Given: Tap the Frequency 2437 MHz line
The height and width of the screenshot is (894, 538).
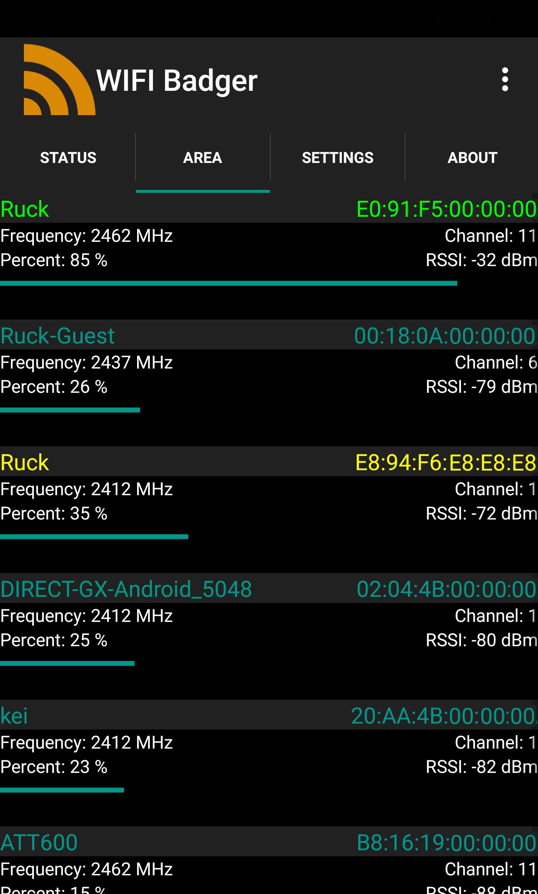Looking at the screenshot, I should tap(87, 362).
